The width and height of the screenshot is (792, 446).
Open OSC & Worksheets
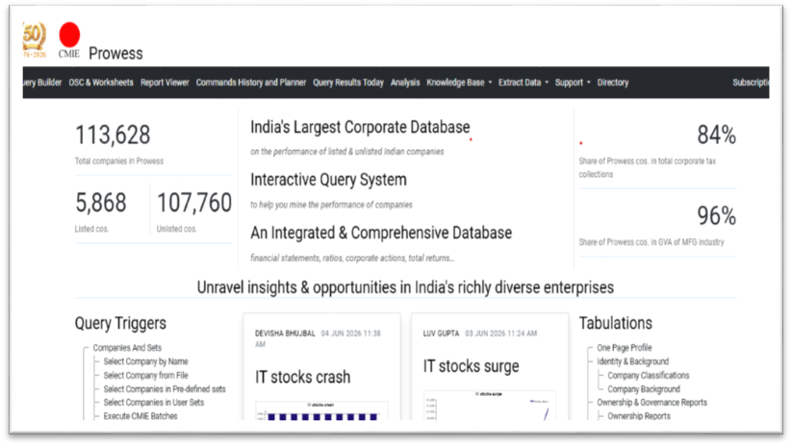point(101,83)
